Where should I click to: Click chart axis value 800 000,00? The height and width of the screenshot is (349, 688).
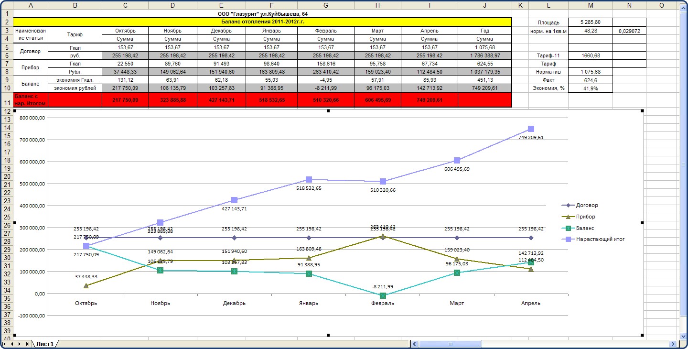tap(32, 118)
